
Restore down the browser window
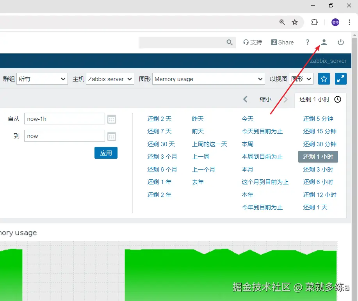331,5
